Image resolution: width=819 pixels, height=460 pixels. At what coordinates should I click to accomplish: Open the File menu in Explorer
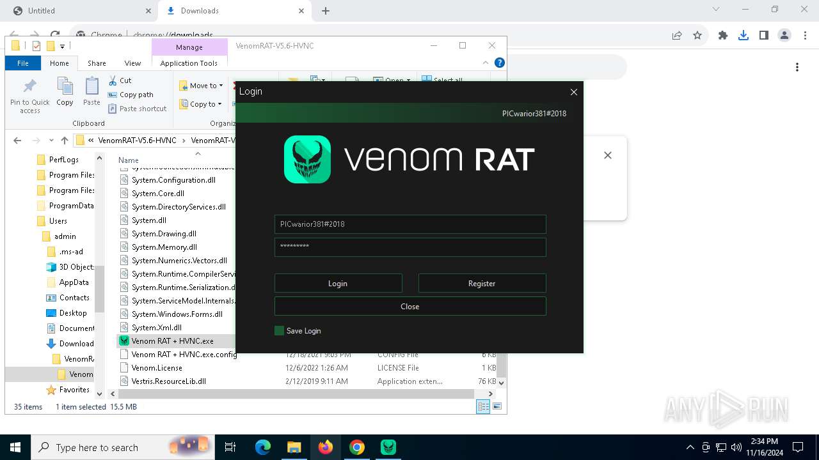pos(23,63)
